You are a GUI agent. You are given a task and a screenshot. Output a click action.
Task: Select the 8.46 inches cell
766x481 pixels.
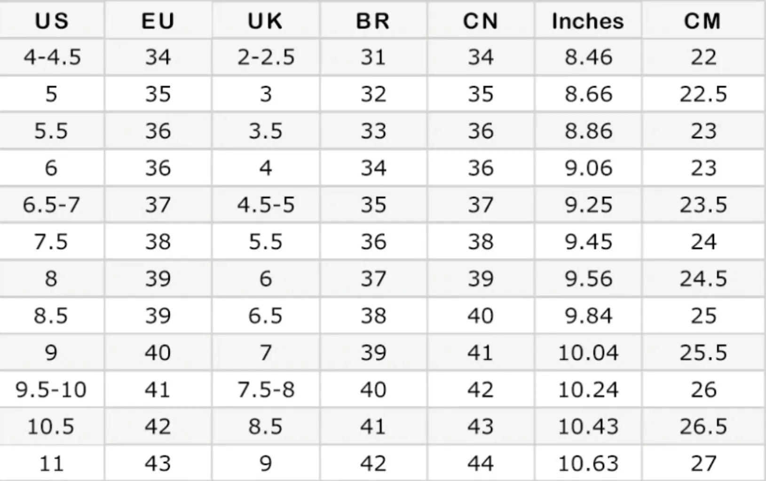click(x=588, y=57)
